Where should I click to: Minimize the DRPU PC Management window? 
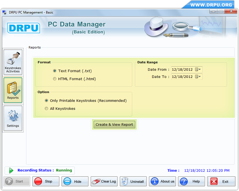[x=214, y=11]
